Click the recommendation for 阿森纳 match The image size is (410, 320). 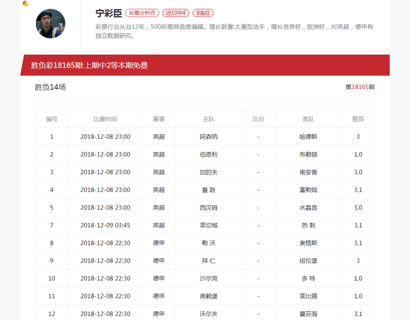(358, 136)
